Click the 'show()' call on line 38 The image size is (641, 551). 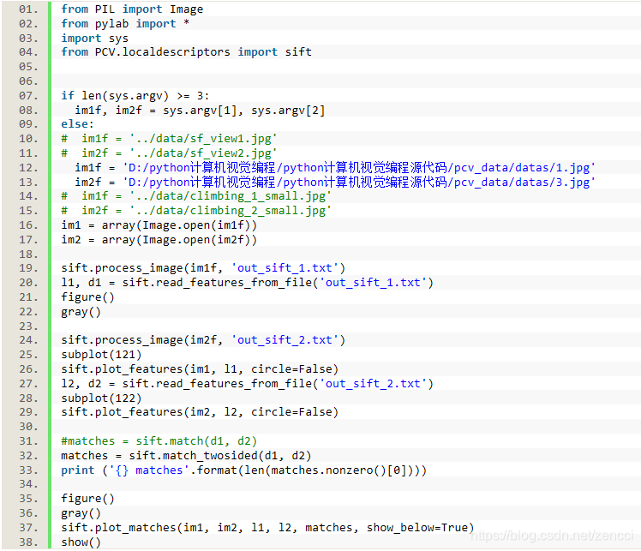click(81, 542)
